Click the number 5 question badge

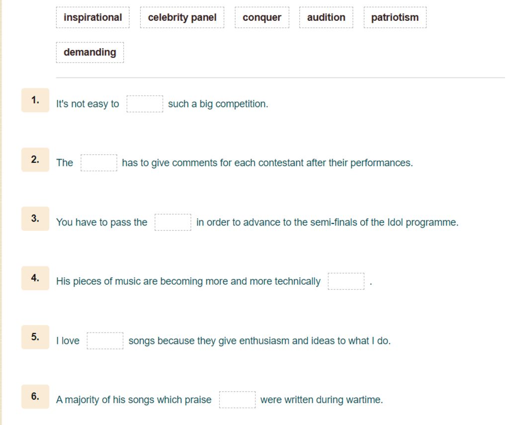point(35,337)
